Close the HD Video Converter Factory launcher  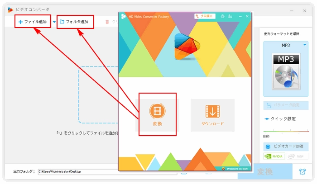coord(247,16)
